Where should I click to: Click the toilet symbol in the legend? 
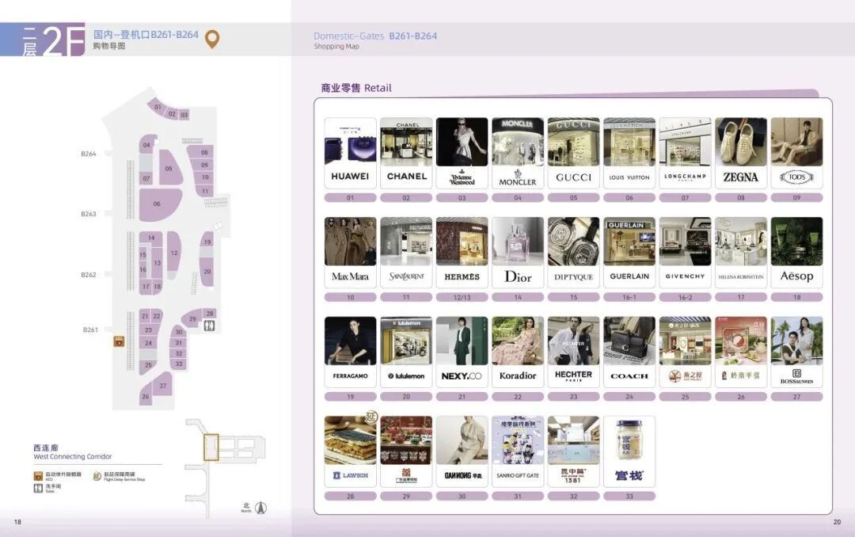click(38, 488)
